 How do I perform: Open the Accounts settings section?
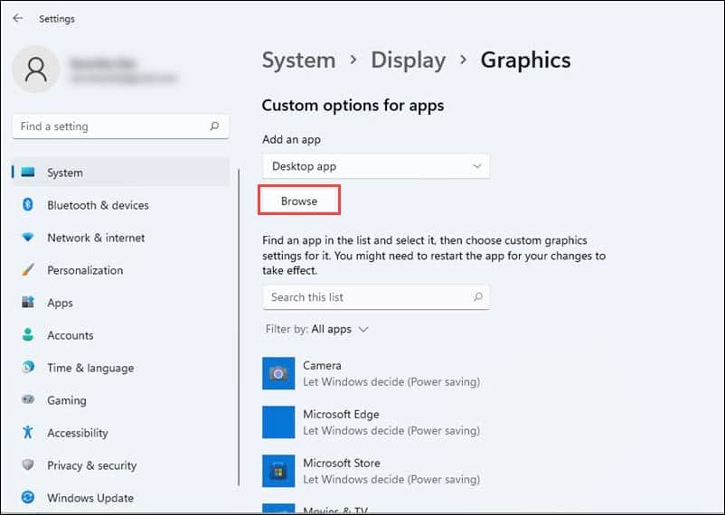tap(70, 335)
